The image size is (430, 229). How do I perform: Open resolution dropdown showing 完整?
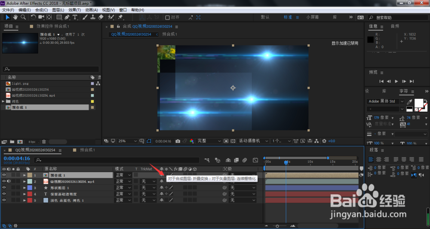coord(209,141)
